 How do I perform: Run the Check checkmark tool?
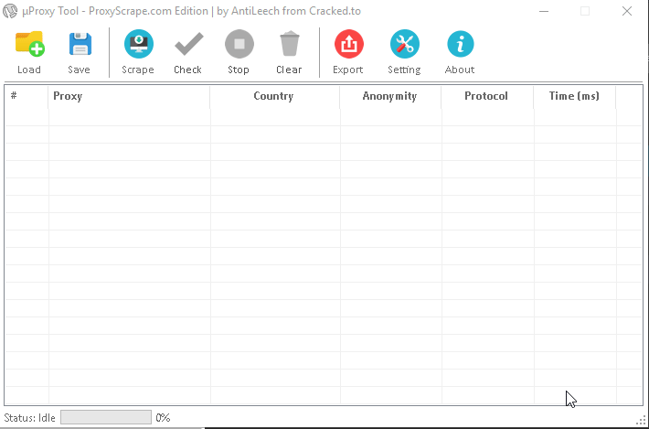[x=188, y=44]
